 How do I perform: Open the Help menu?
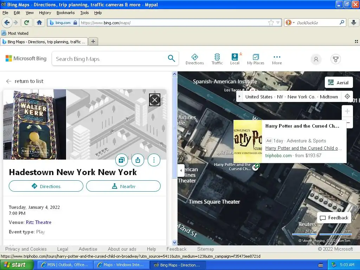[98, 13]
